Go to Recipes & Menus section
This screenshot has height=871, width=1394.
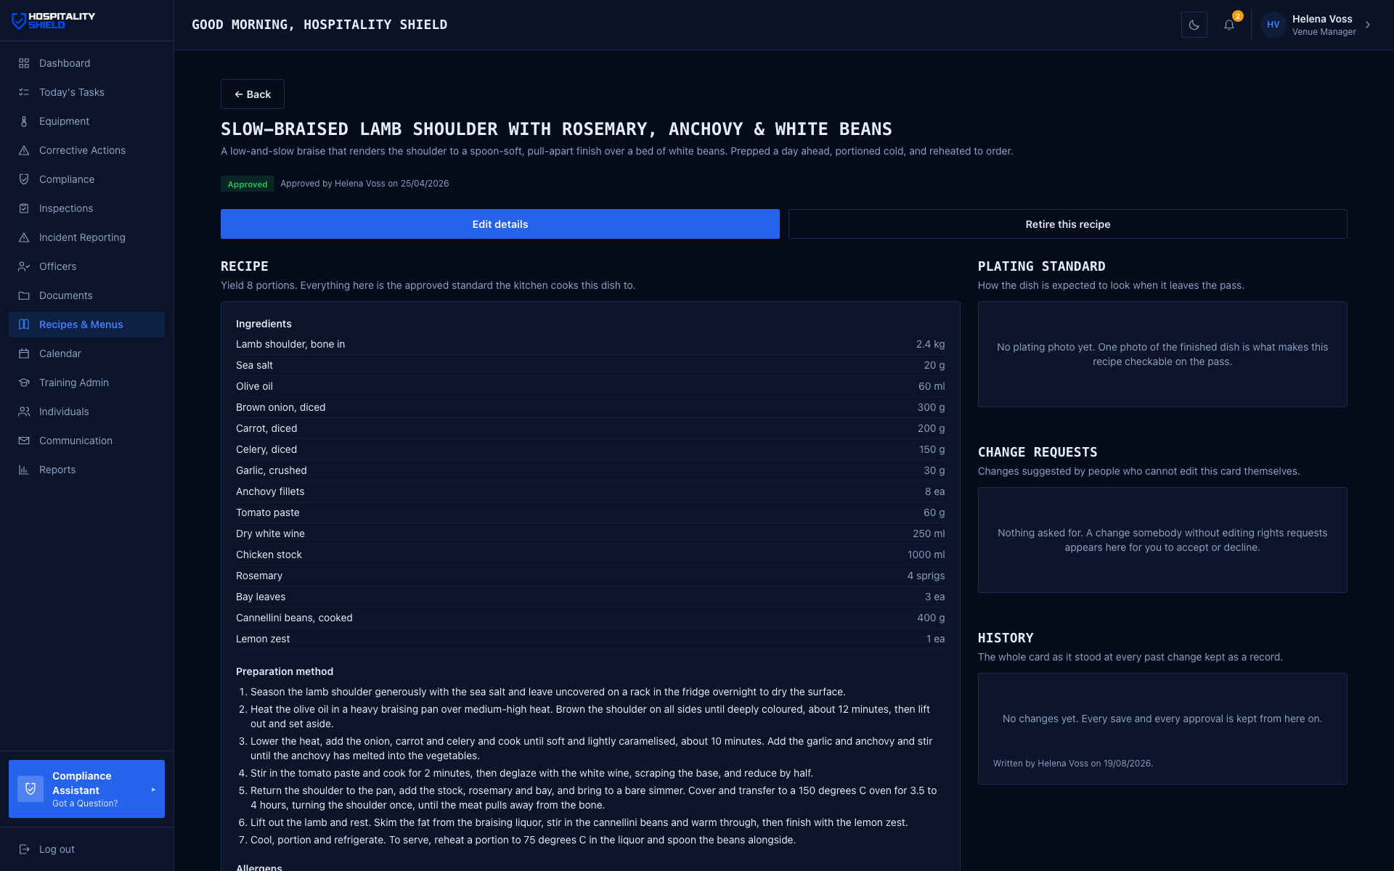[x=86, y=324]
